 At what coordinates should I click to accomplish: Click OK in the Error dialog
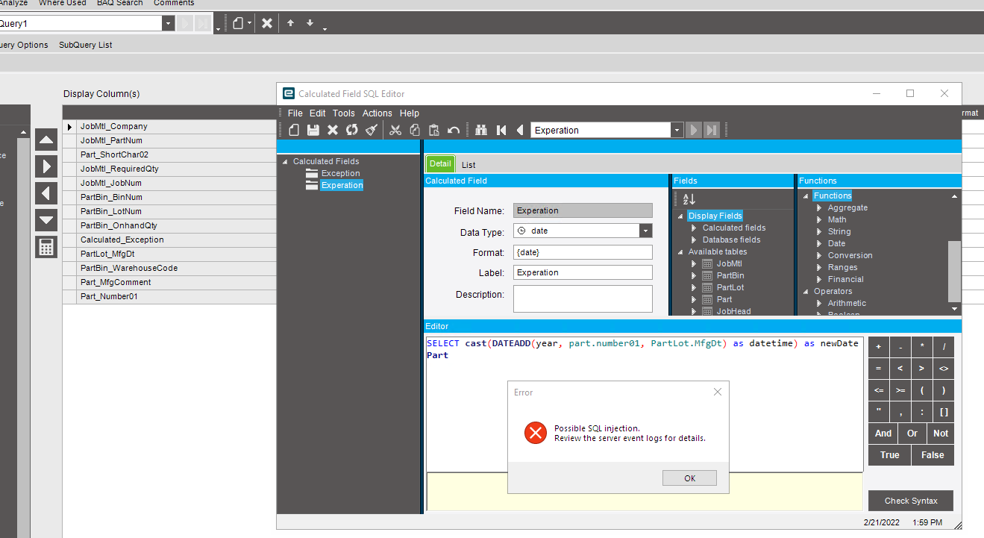(689, 478)
